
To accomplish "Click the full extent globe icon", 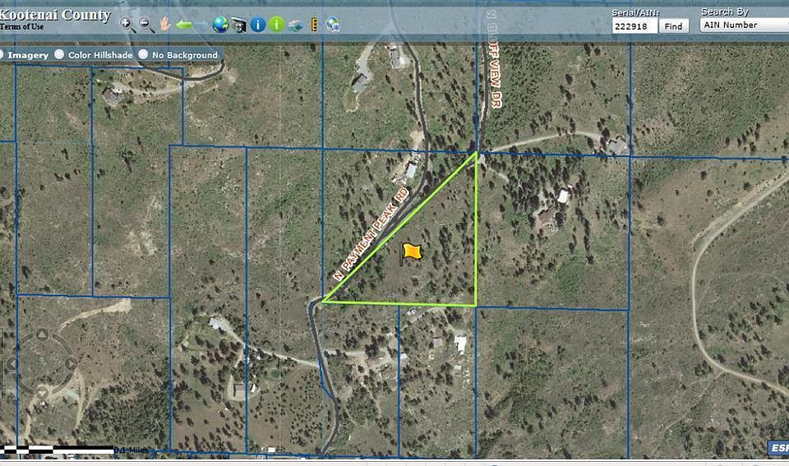I will click(220, 25).
